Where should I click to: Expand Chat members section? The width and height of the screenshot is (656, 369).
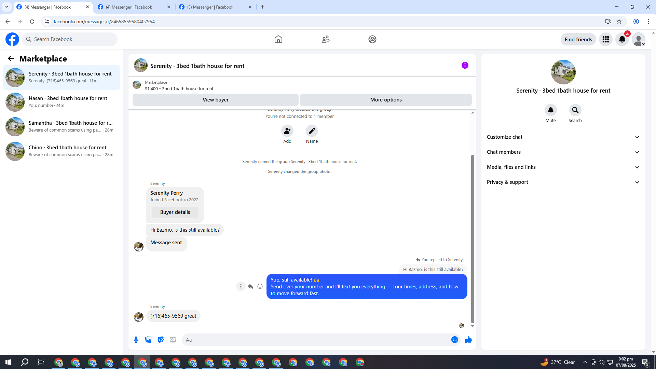(563, 152)
